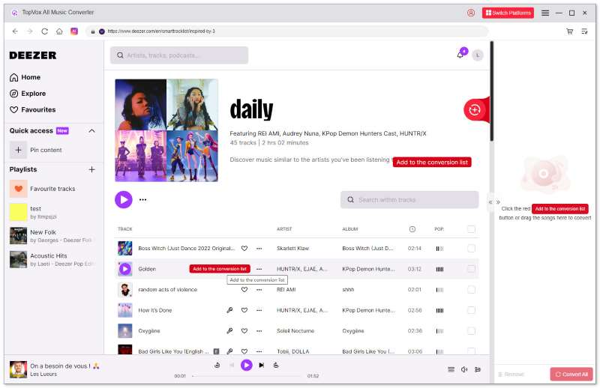Screen dimensions: 600x388
Task: Click the purple app icon beside home
Action: coord(74,31)
